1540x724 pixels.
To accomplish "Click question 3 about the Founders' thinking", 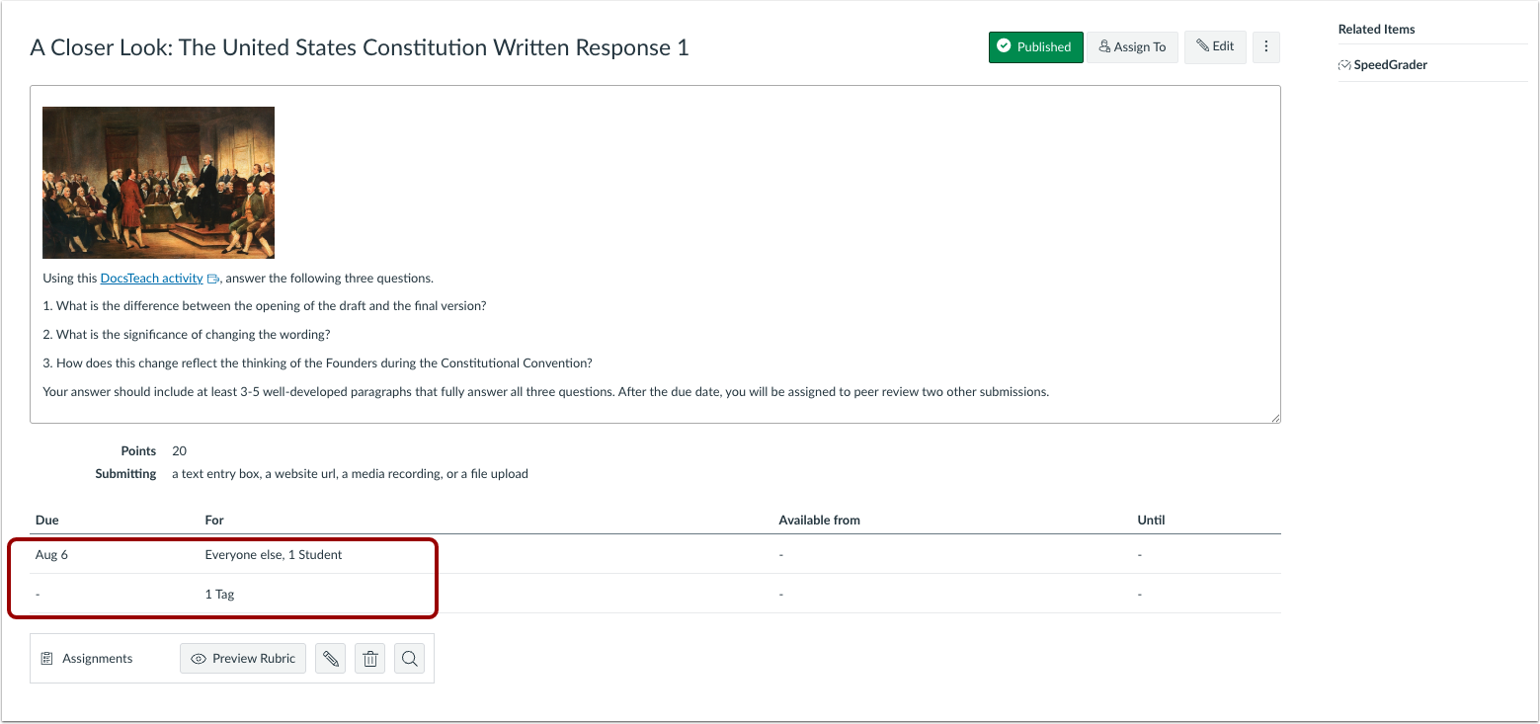I will click(317, 363).
